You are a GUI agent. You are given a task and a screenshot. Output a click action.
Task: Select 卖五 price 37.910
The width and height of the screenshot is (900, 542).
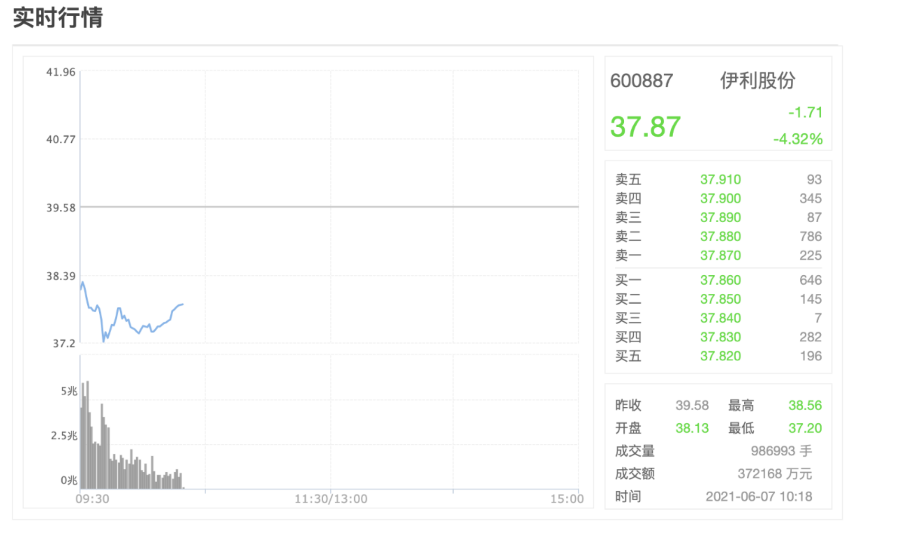tap(720, 179)
